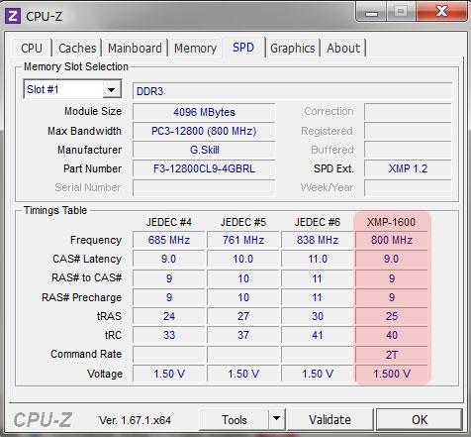Click the empty Correction field

[x=408, y=112]
